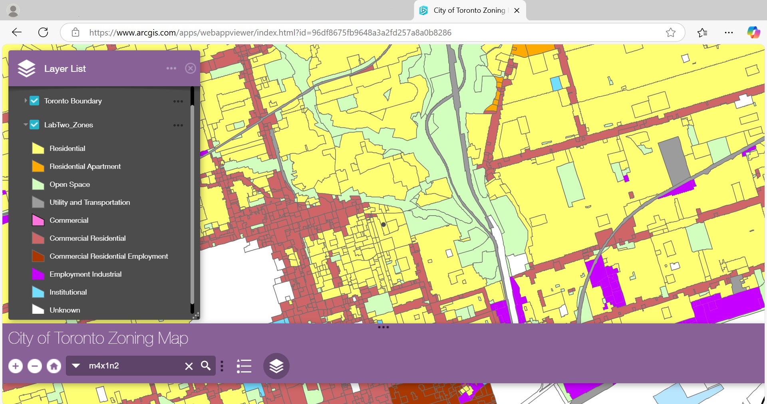This screenshot has width=767, height=404.
Task: Open the search source dropdown arrow
Action: [76, 366]
